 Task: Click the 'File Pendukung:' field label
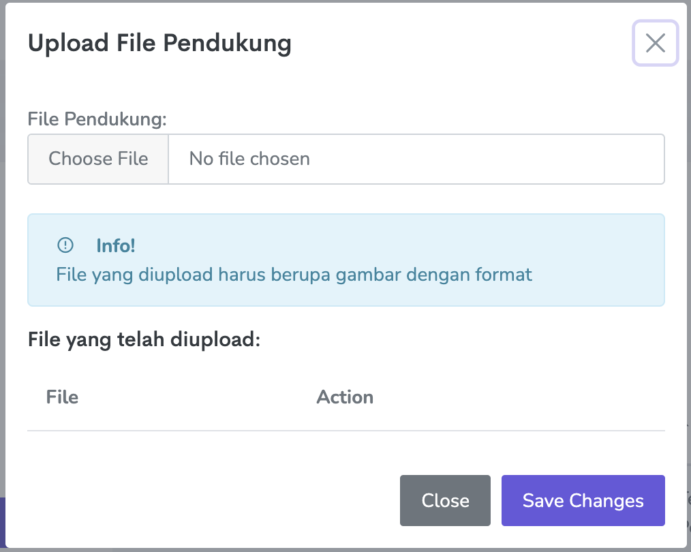pos(97,119)
